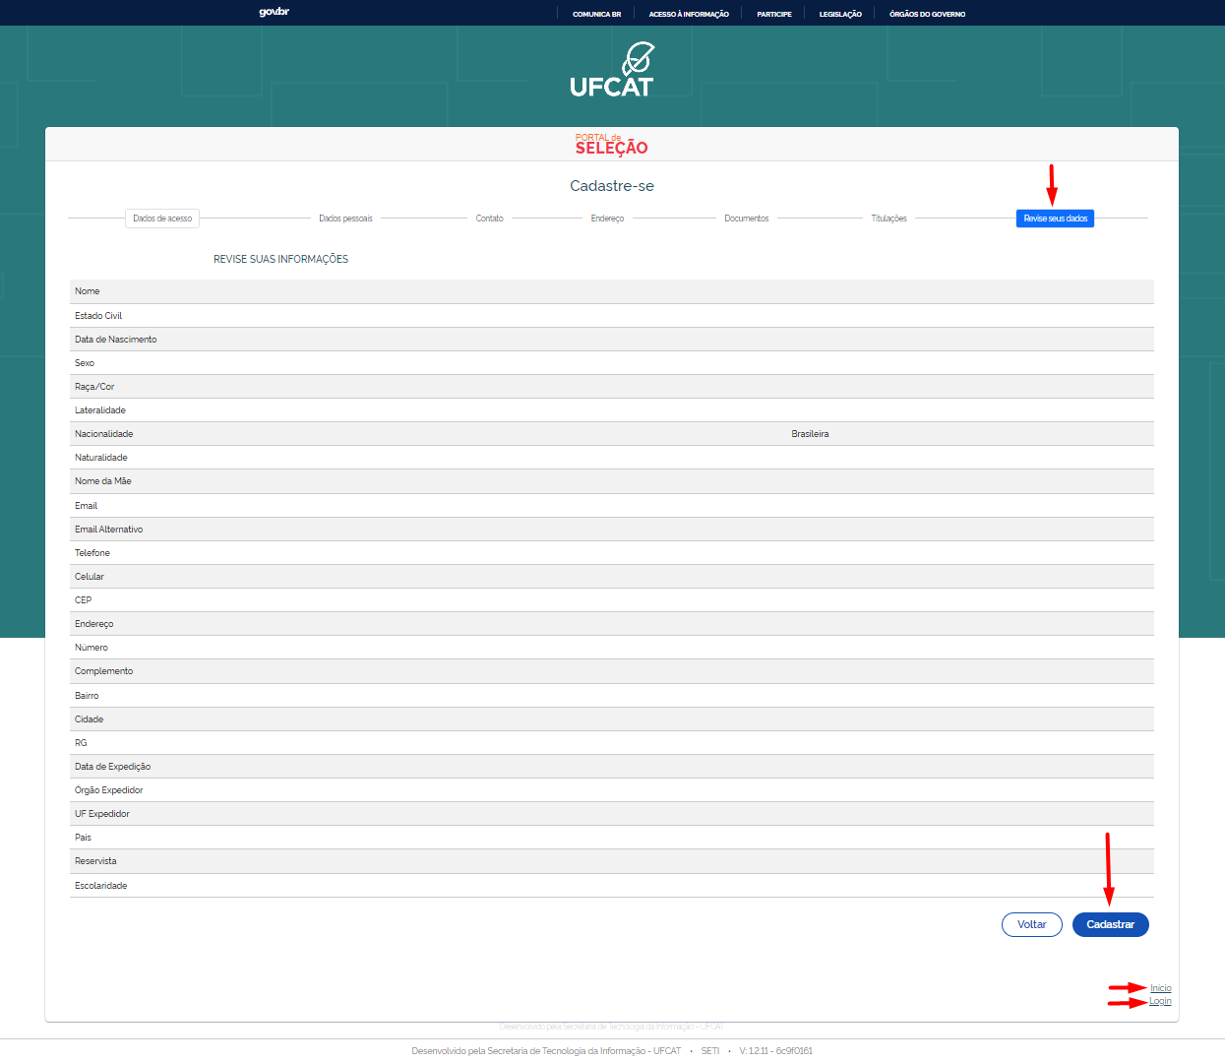The width and height of the screenshot is (1225, 1062).
Task: Select the Participe menu item
Action: tap(774, 14)
